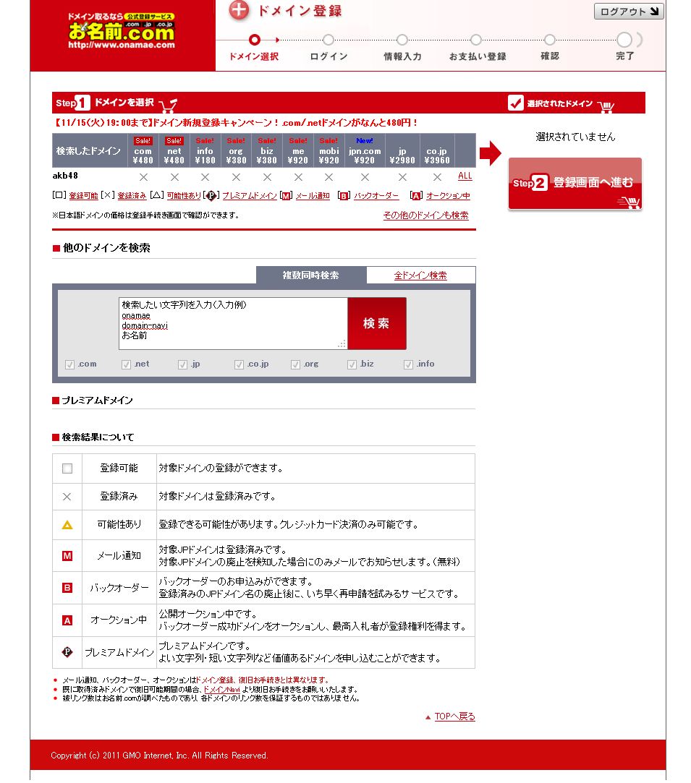The image size is (691, 783).
Task: Click the yellow triangle icon in results table
Action: pyautogui.click(x=67, y=525)
